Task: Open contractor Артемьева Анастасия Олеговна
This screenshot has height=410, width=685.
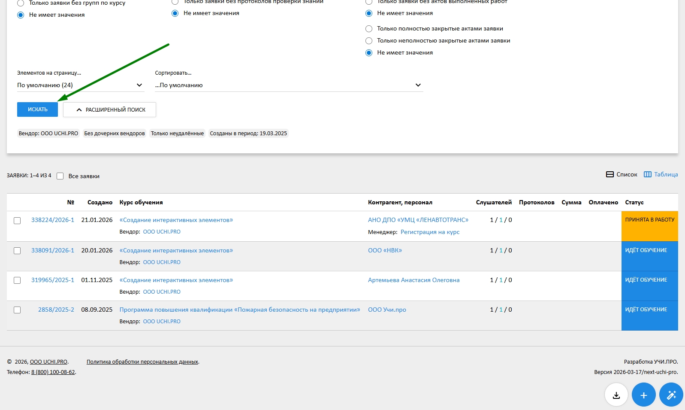Action: [413, 280]
